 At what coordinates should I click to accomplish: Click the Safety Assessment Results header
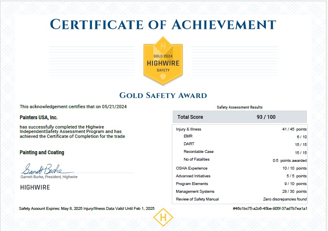[x=239, y=107]
